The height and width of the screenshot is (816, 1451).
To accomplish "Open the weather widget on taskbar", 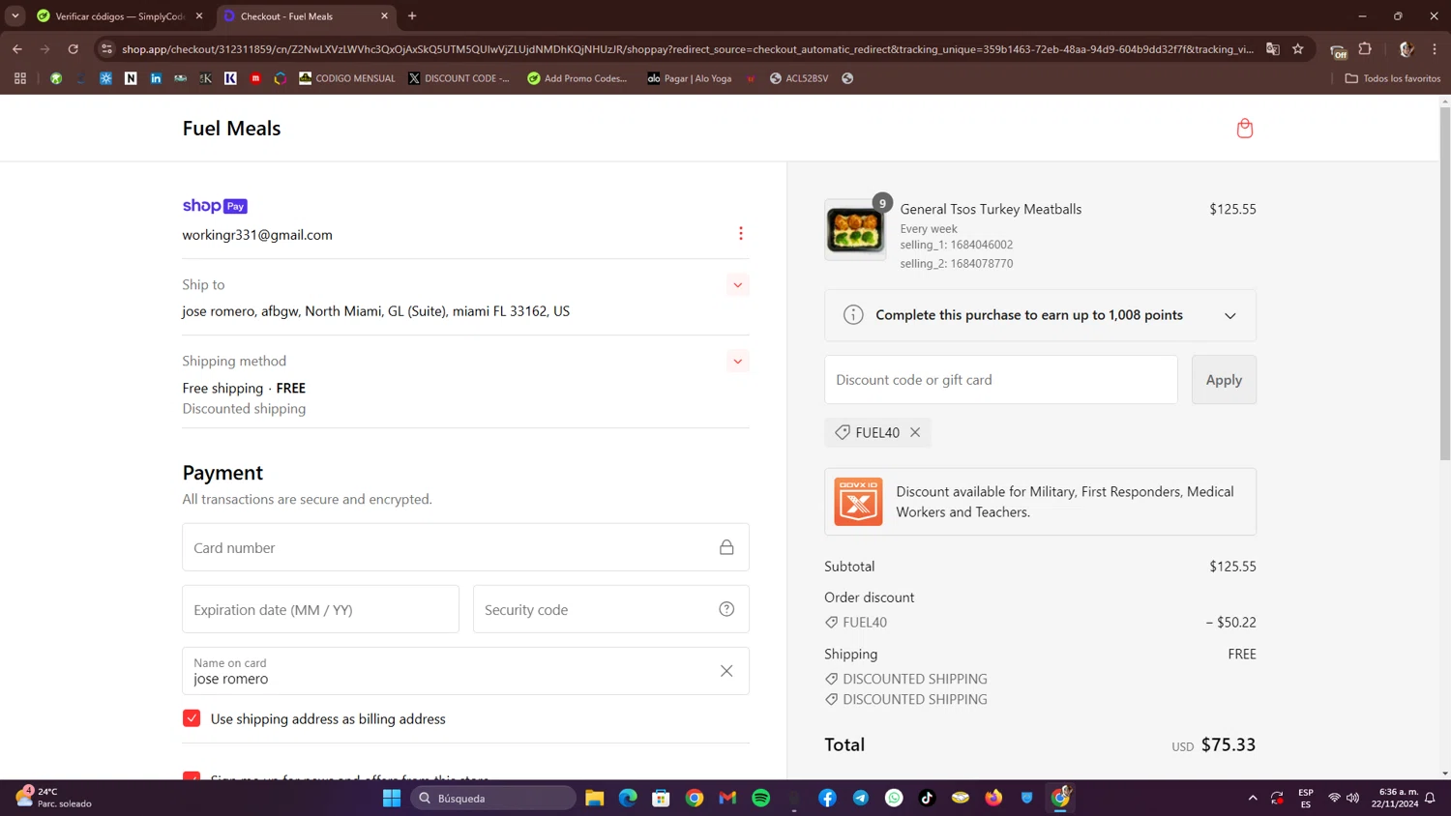I will pyautogui.click(x=53, y=798).
